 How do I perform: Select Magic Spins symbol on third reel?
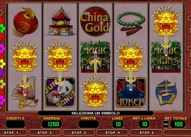[95, 57]
